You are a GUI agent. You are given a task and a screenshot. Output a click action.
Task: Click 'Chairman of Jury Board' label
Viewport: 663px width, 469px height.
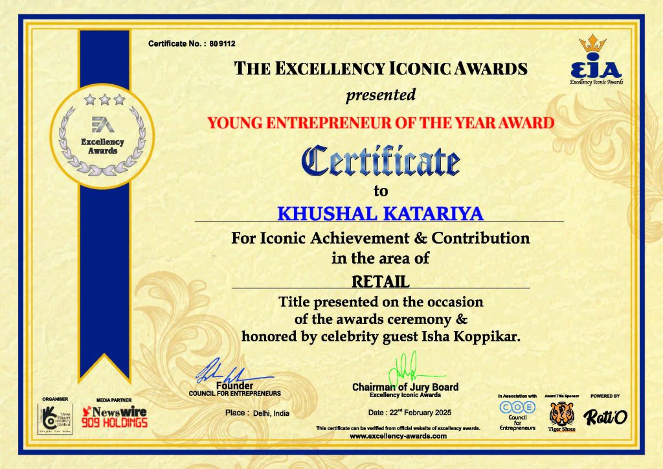pyautogui.click(x=405, y=387)
